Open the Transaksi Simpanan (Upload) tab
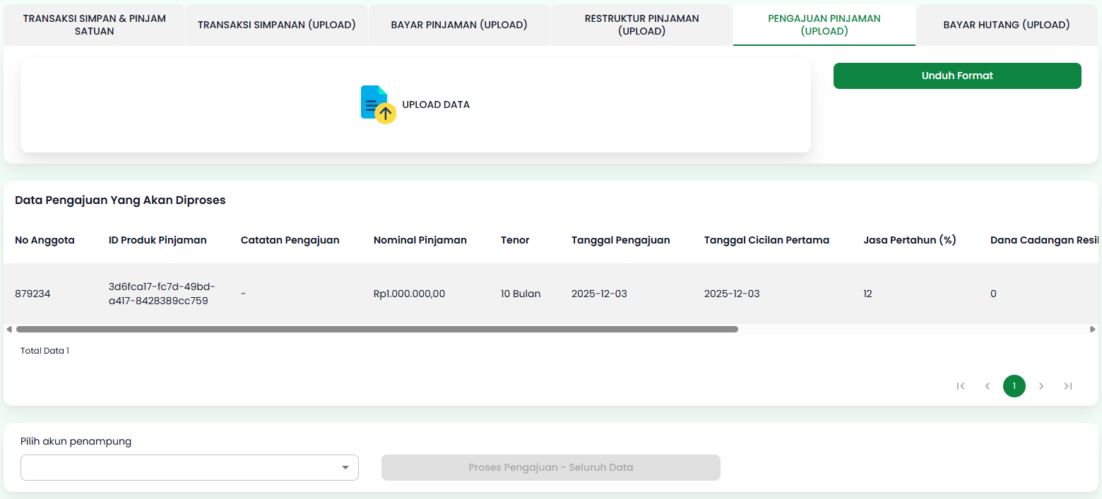1102x499 pixels. pyautogui.click(x=276, y=24)
